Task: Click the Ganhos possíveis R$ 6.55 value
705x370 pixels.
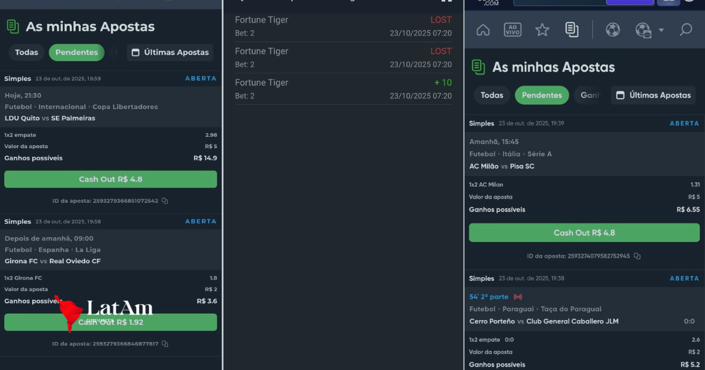Action: (688, 210)
